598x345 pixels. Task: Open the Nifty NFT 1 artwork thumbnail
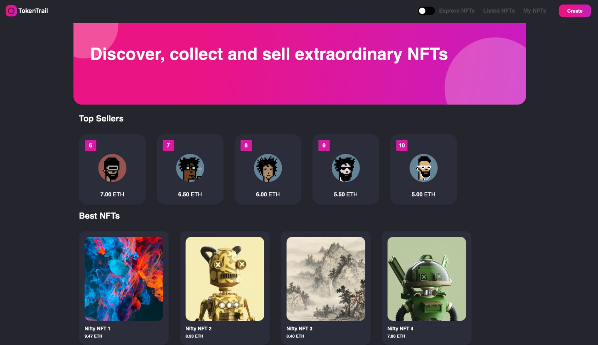(x=124, y=279)
